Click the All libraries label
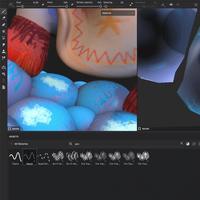Viewport: 200px width, 200px height. 21,144
